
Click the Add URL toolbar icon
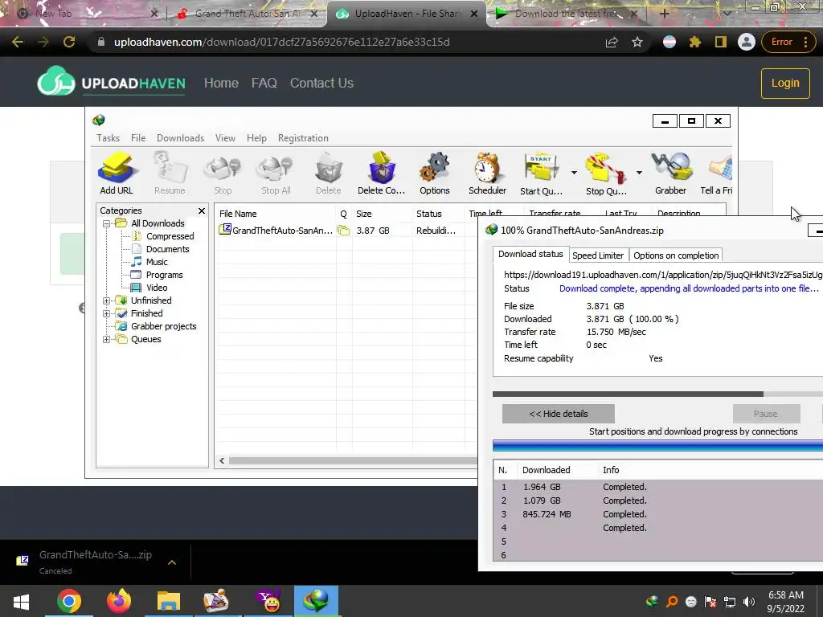pos(117,174)
